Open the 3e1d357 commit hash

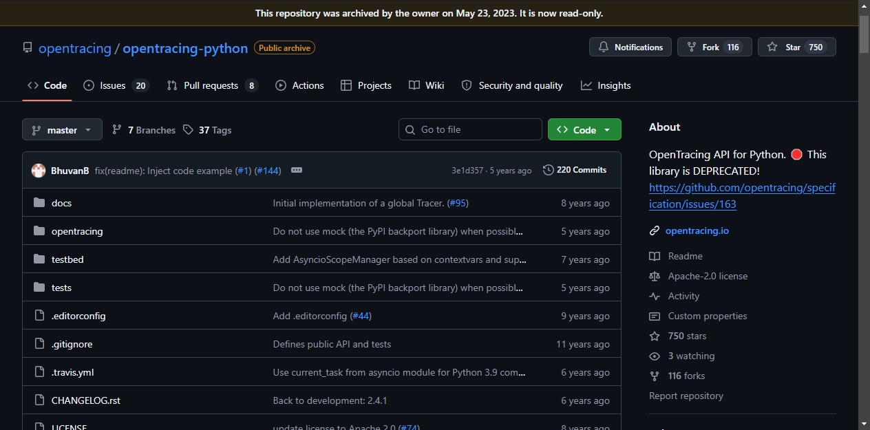(467, 171)
